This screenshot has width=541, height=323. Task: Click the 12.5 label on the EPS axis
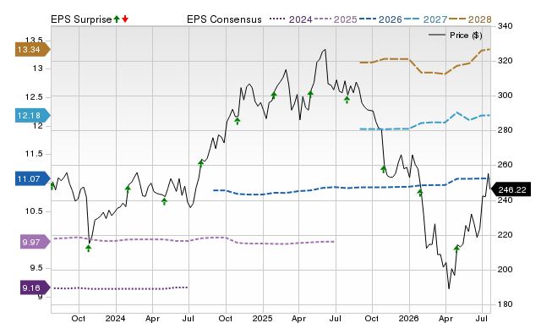click(x=34, y=97)
